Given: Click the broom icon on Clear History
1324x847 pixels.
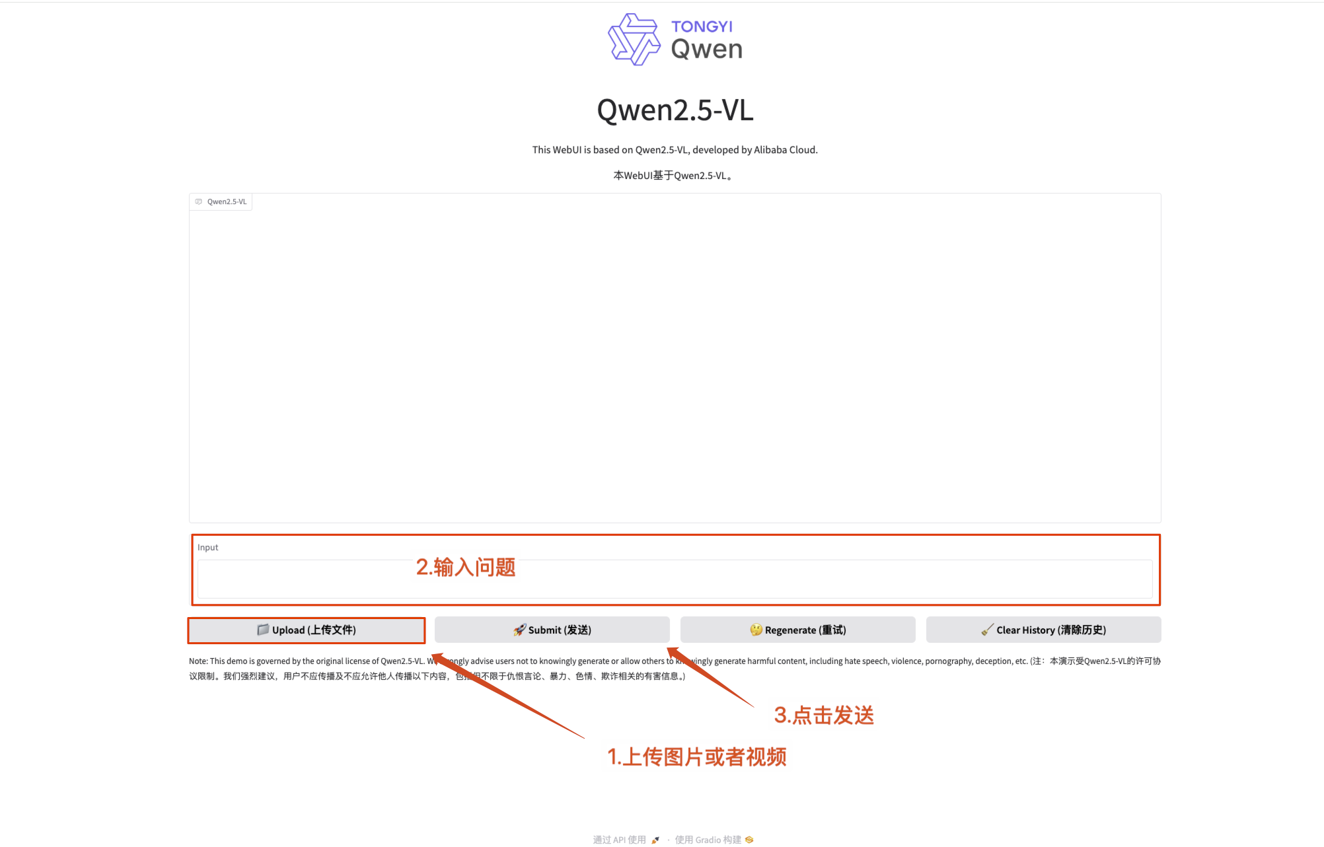Looking at the screenshot, I should 987,630.
